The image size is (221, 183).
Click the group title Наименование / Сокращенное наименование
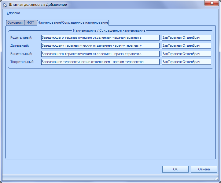[109, 31]
